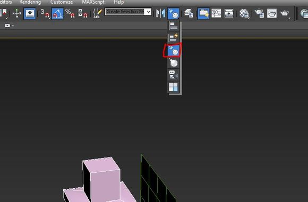This screenshot has width=308, height=202.
Task: Expand the Create Selection Set dropdown arrow
Action: [149, 12]
